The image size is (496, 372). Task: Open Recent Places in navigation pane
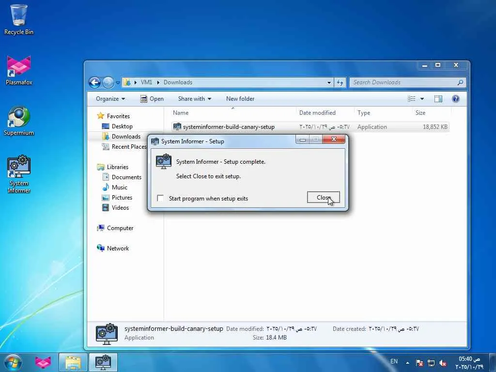tap(129, 146)
